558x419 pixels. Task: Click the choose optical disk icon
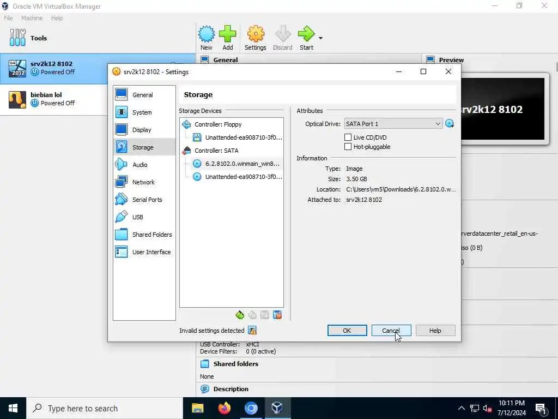coord(450,124)
